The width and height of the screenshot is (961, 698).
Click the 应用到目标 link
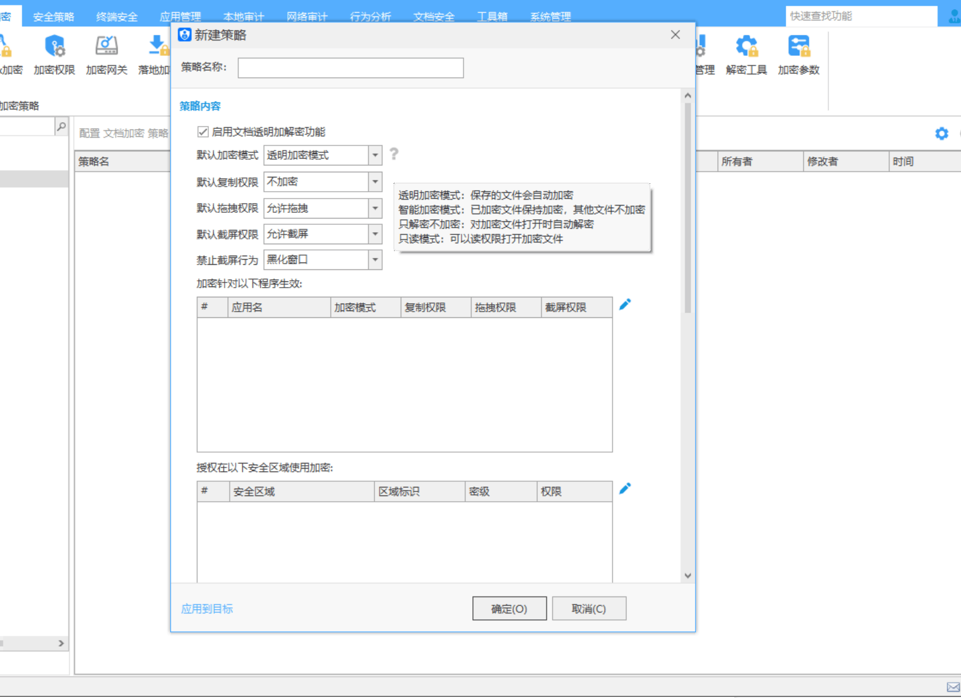(x=207, y=609)
